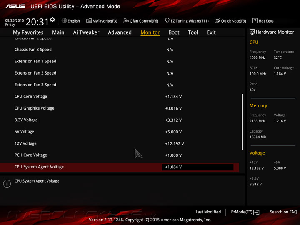Select 3.3V Voltage row
The height and width of the screenshot is (225, 300).
tap(120, 120)
